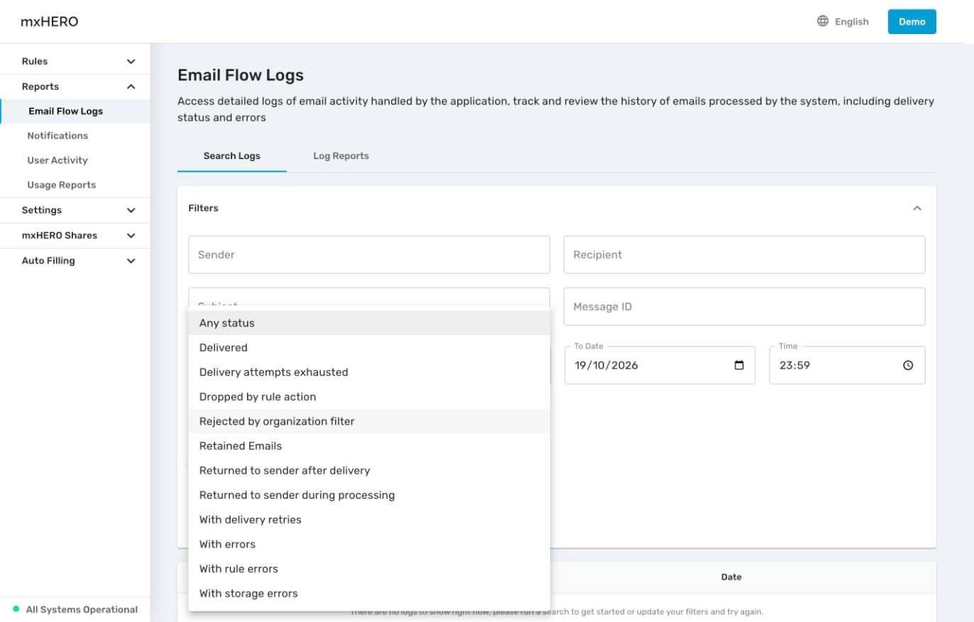This screenshot has height=622, width=974.
Task: Open the clock time picker icon
Action: point(908,366)
